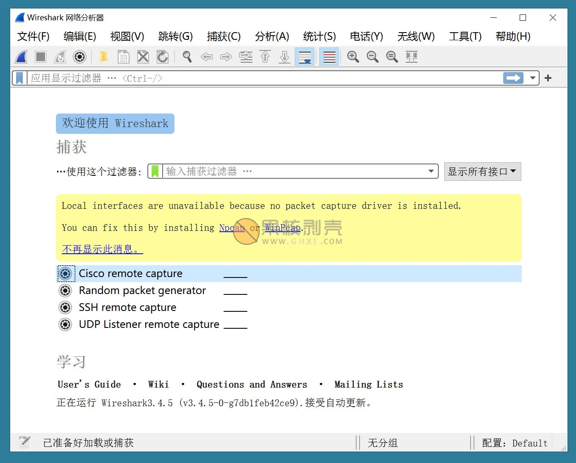This screenshot has height=463, width=576.
Task: Jump to specified packet icon
Action: (246, 56)
